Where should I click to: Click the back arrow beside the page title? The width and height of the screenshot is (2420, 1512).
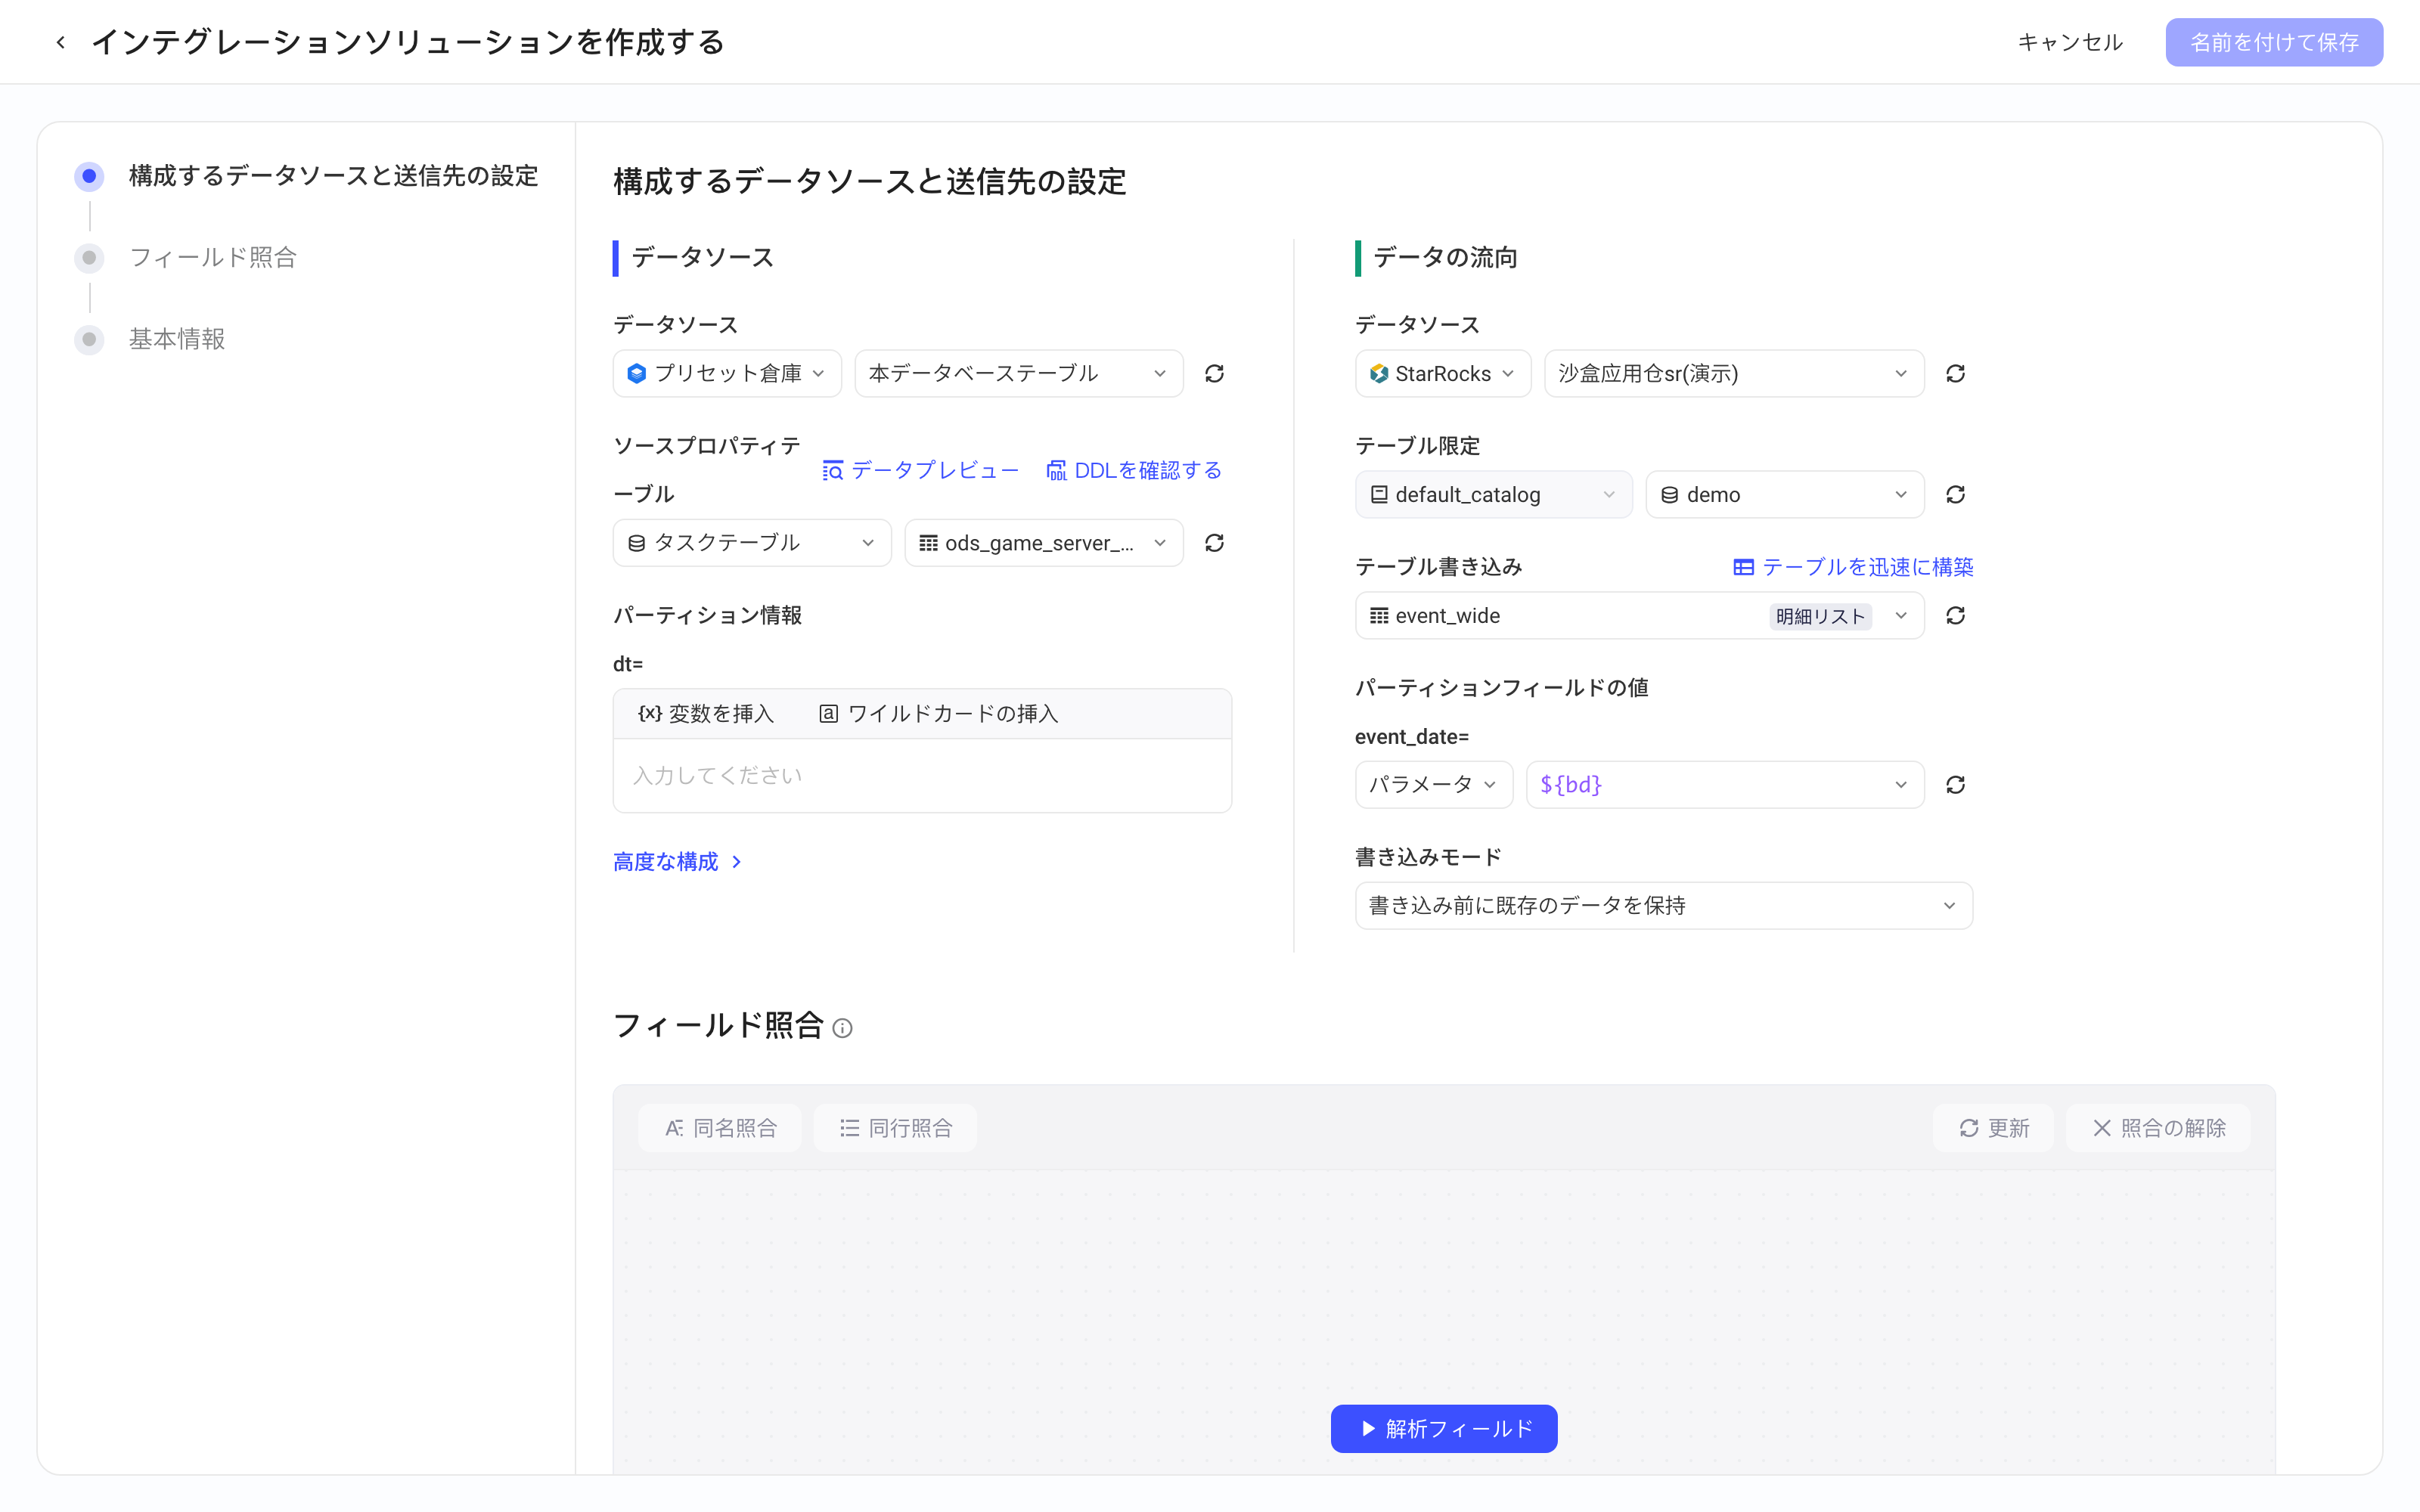61,42
